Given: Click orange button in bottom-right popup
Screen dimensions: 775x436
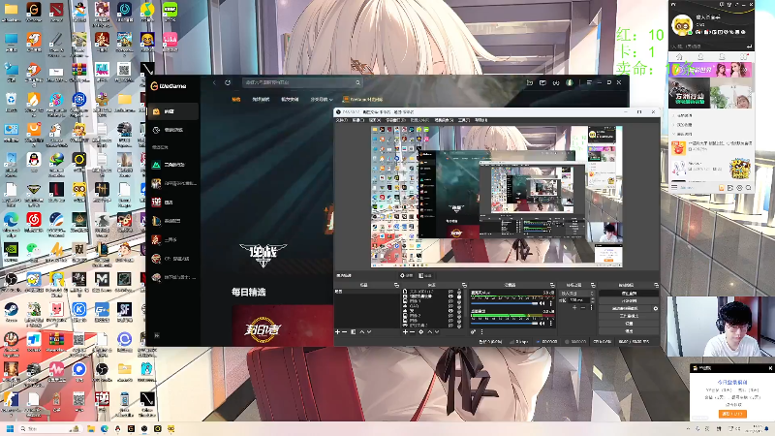Looking at the screenshot, I should (x=732, y=414).
